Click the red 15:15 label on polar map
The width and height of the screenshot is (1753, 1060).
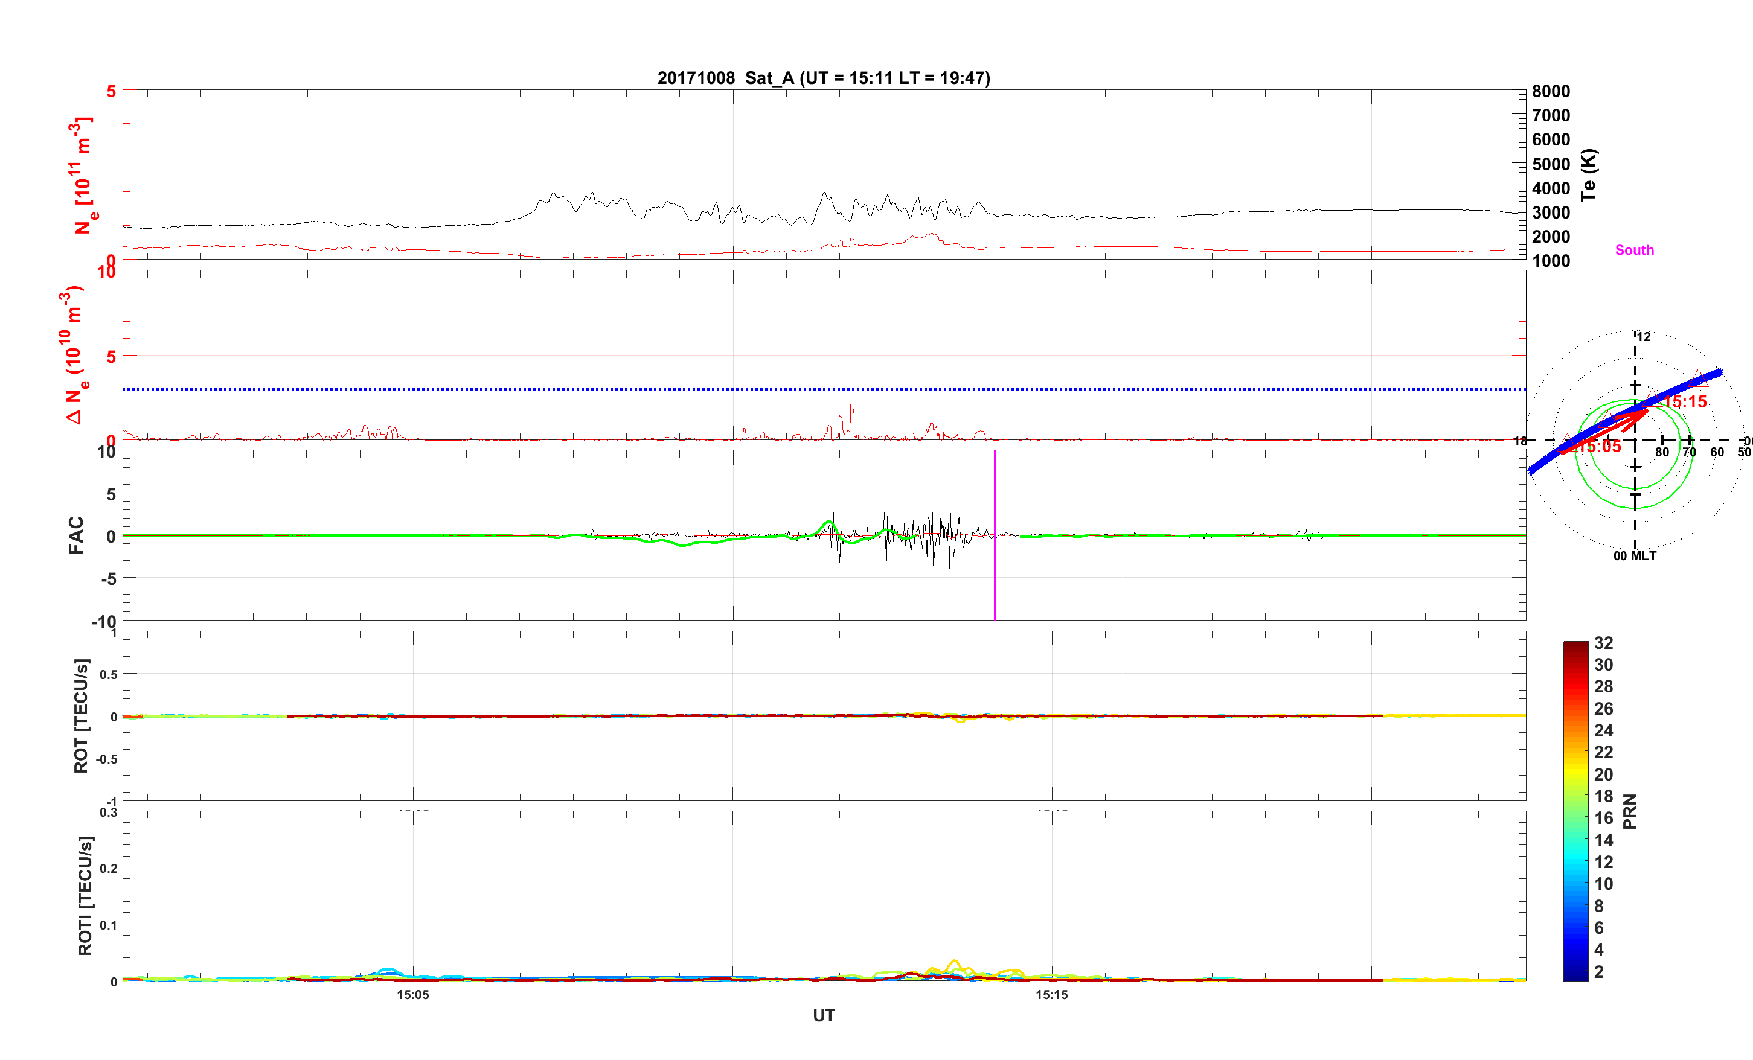1685,402
